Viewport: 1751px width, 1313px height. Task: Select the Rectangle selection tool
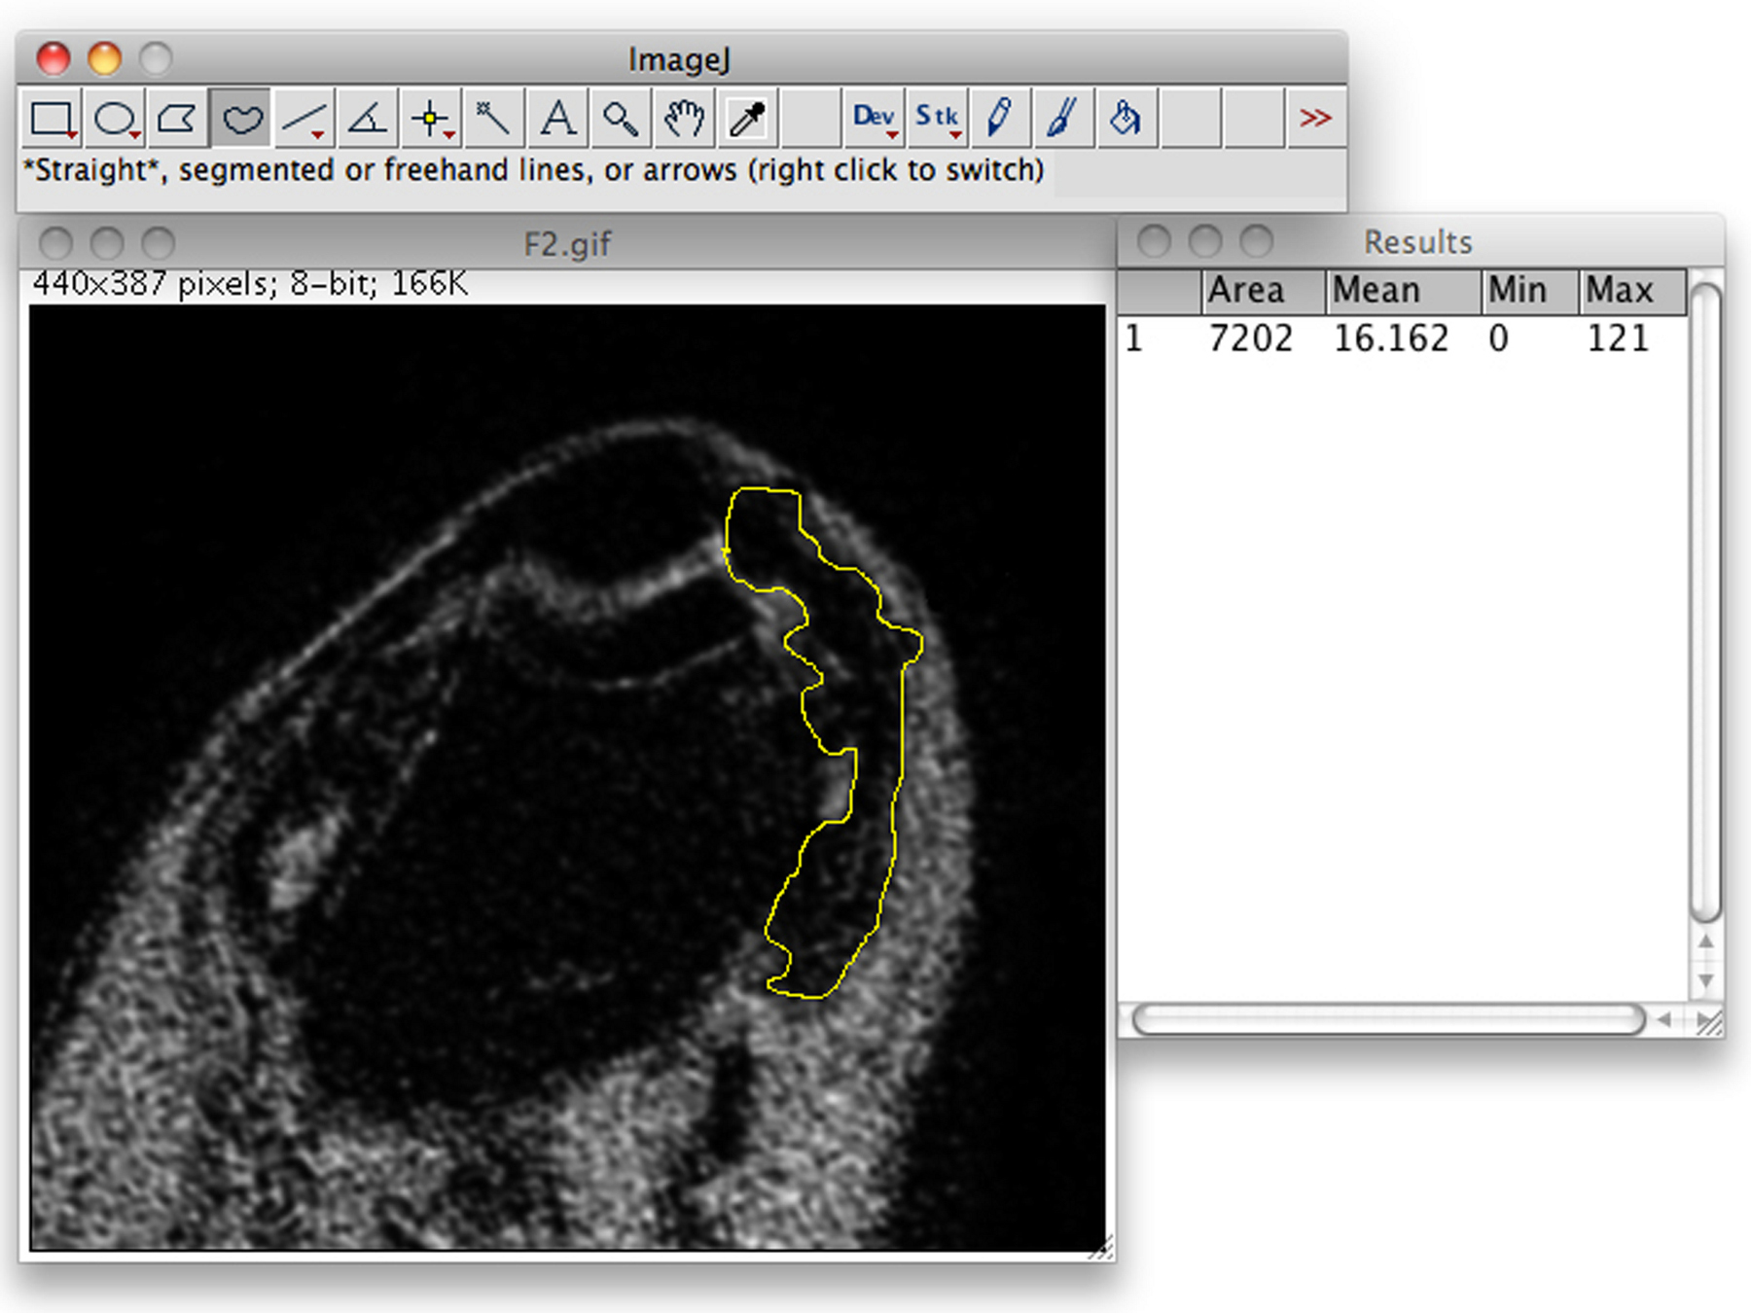point(53,119)
